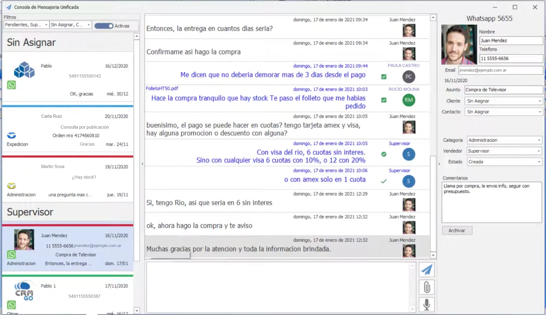Open the Estado dropdown
546x315 pixels.
tap(505, 162)
